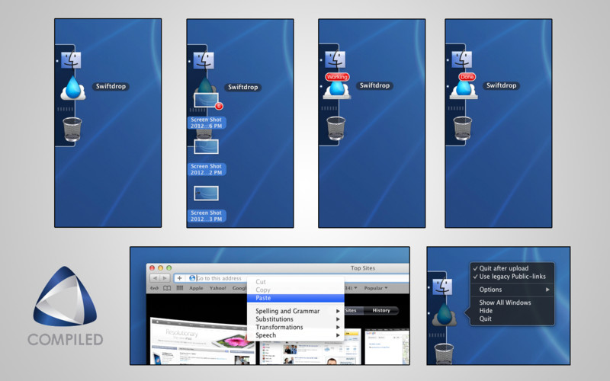
Task: Click the Swiftdrop icon showing the Done badge
Action: pos(464,86)
